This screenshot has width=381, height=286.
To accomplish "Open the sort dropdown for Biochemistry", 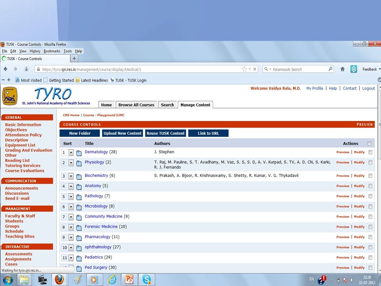I will 71,176.
